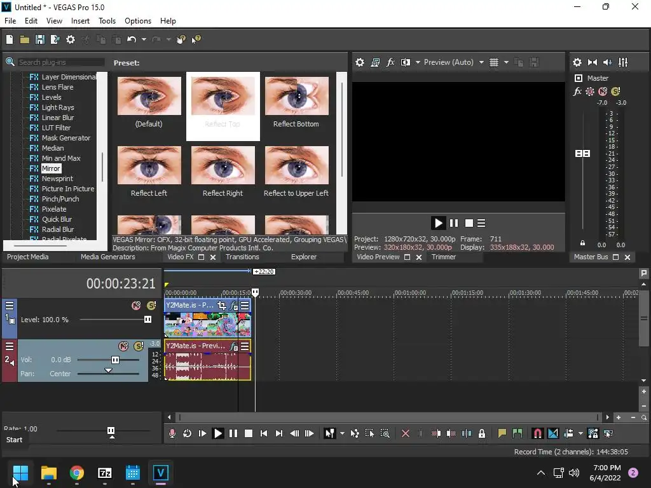The image size is (651, 488).
Task: Create a new project with the New icon
Action: [x=10, y=39]
